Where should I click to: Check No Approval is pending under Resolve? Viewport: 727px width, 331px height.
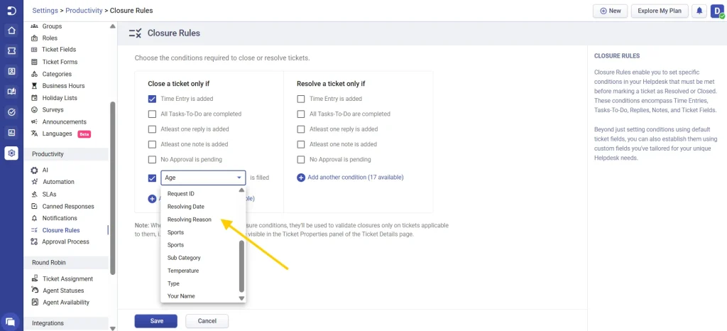point(301,159)
